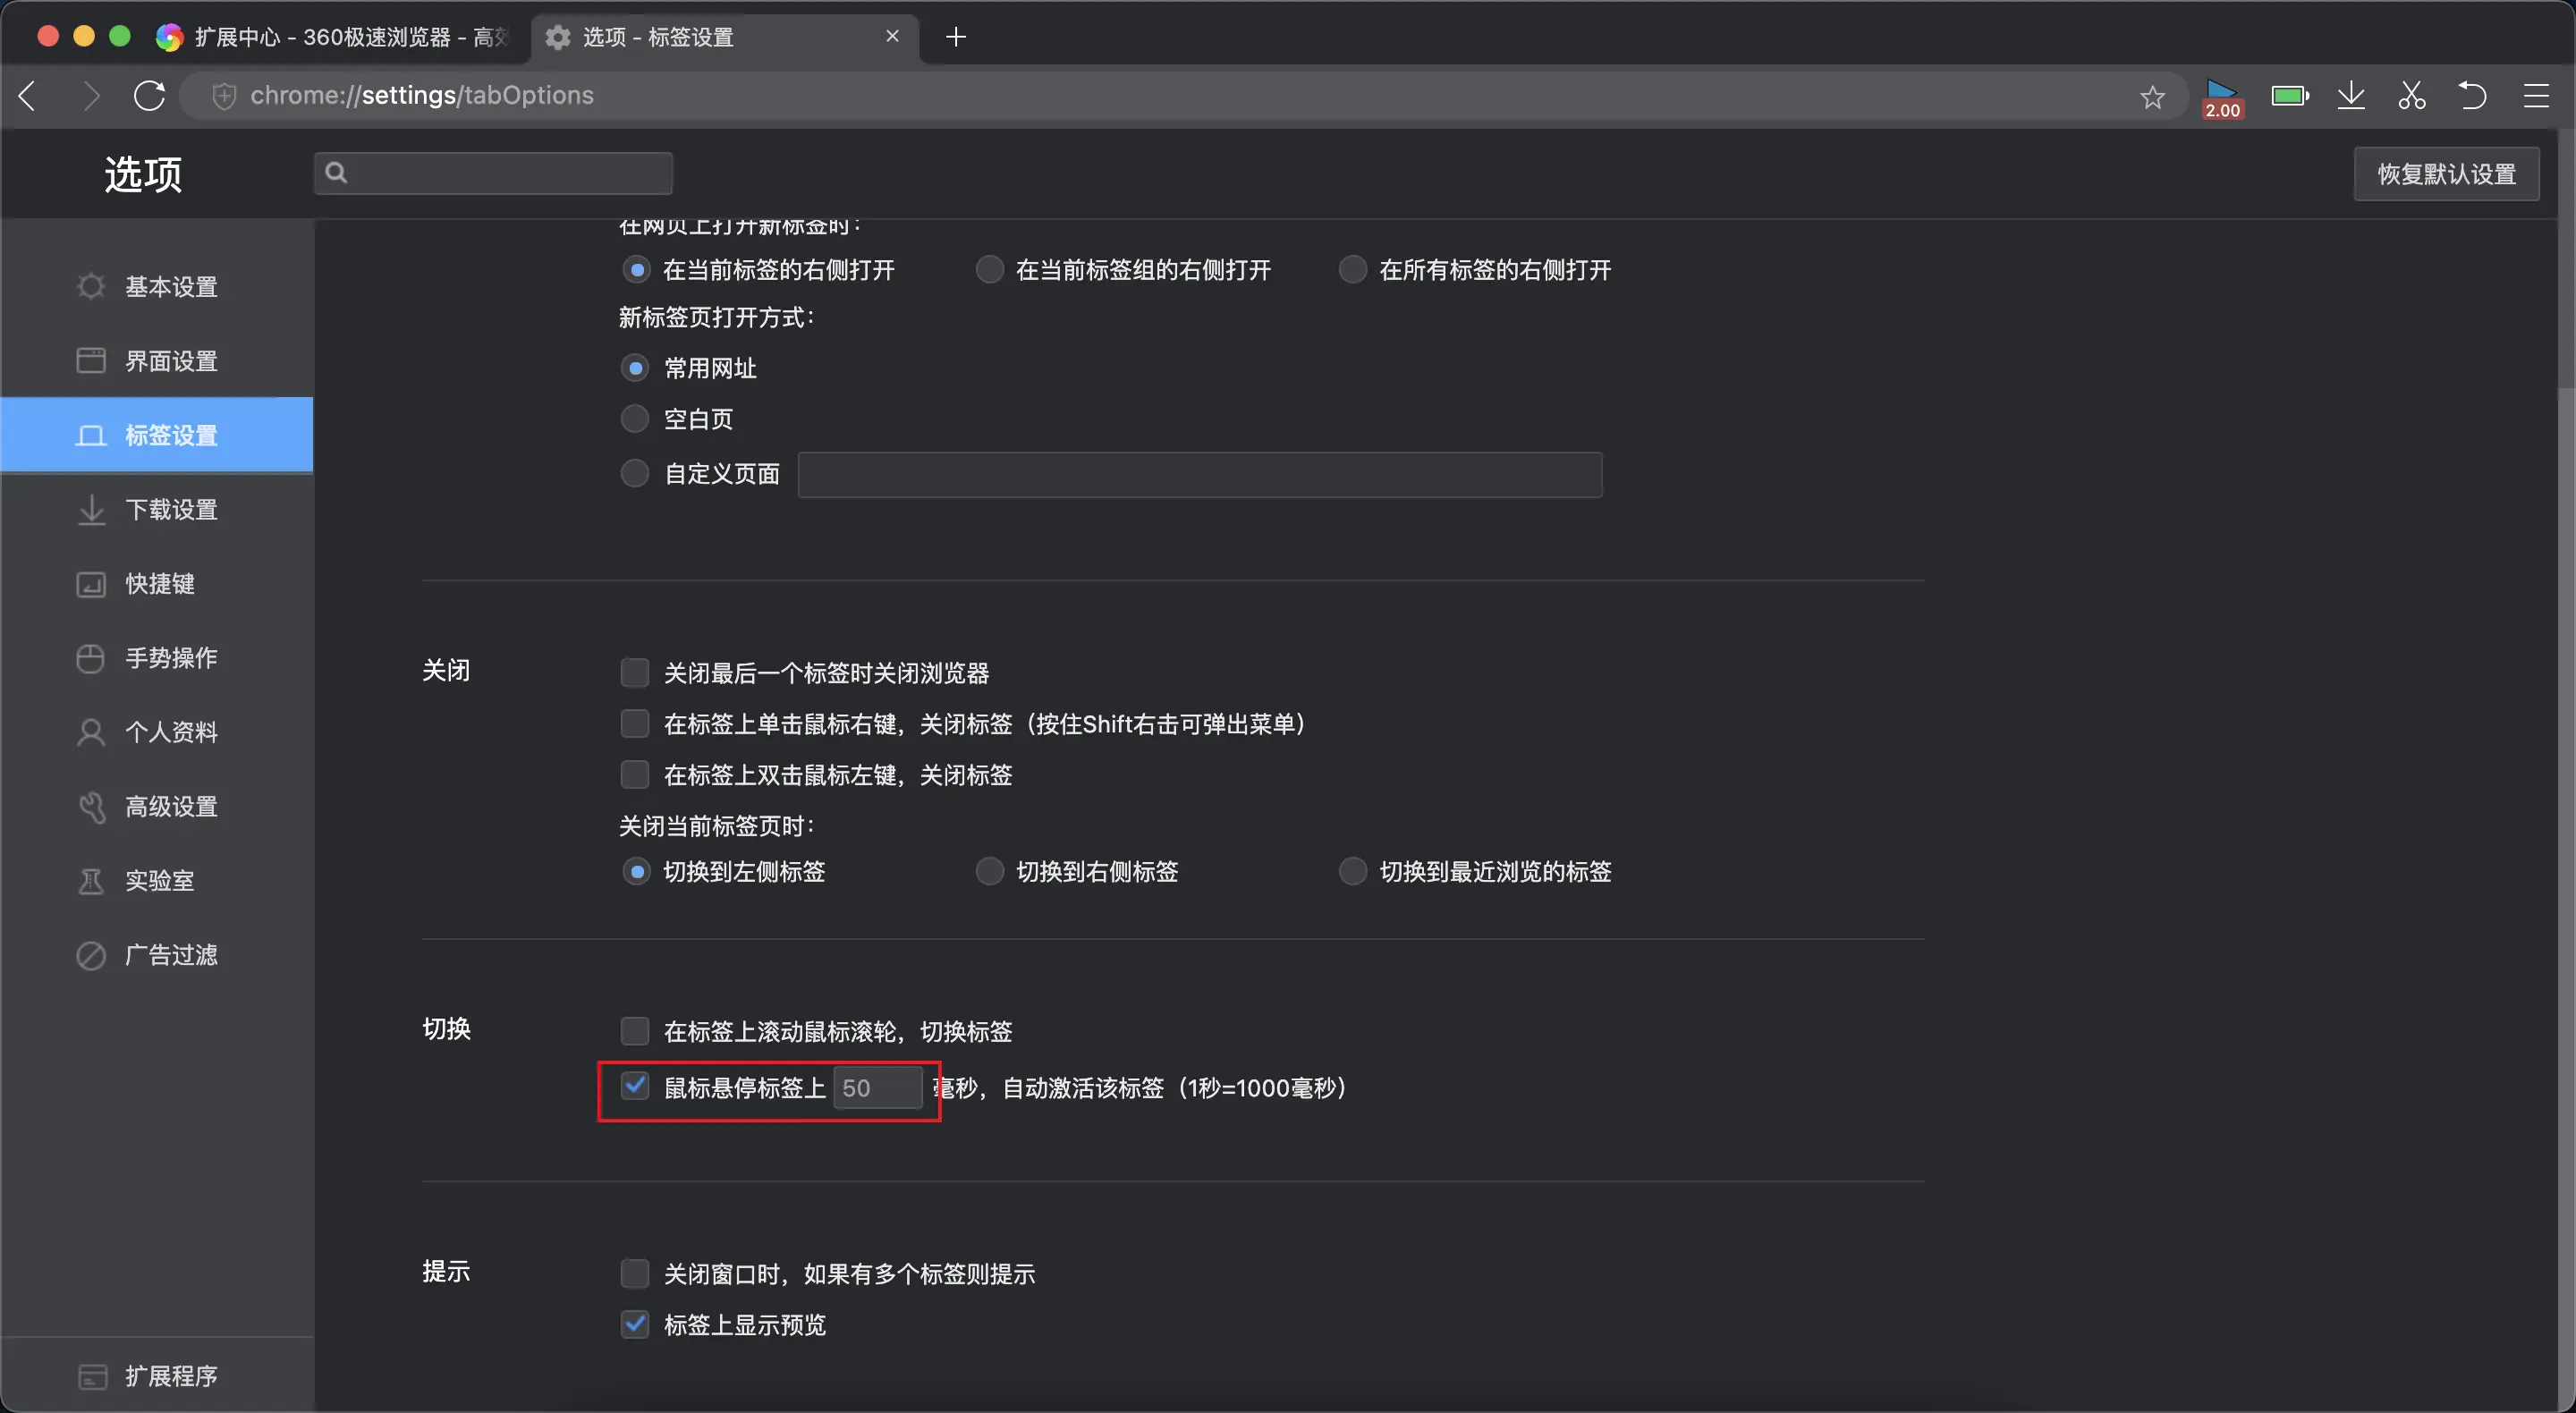Click the site security shield icon
The height and width of the screenshot is (1413, 2576).
click(224, 96)
